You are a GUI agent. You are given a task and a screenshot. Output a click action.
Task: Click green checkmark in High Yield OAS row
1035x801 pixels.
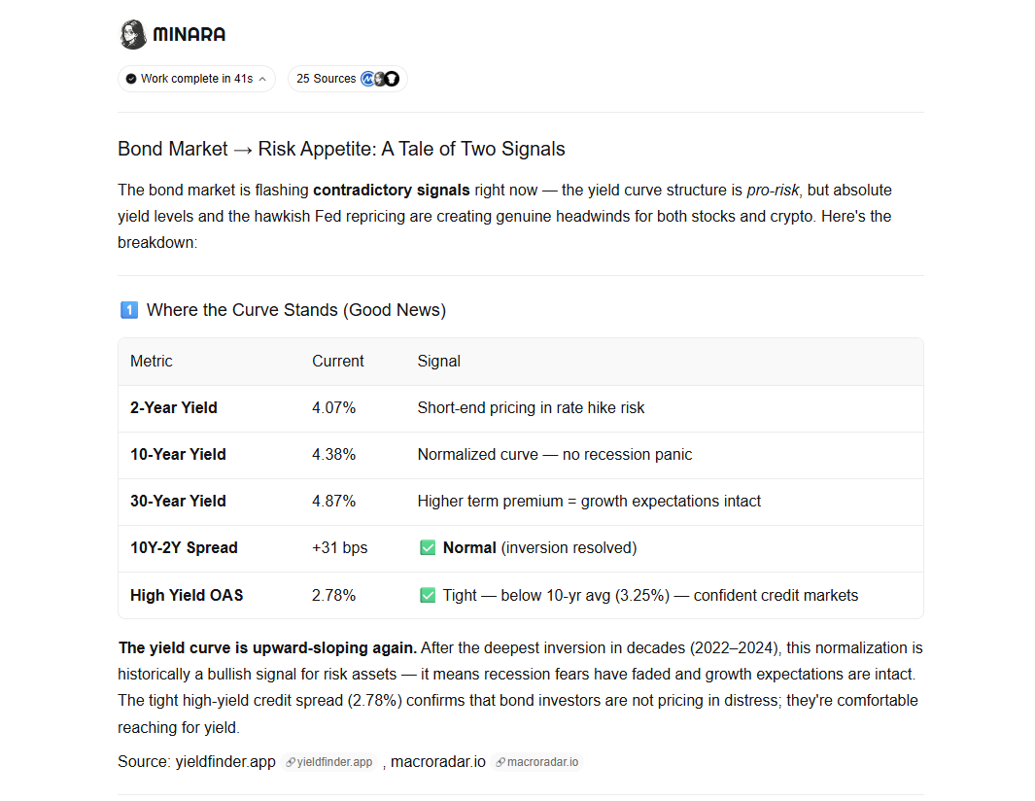428,596
